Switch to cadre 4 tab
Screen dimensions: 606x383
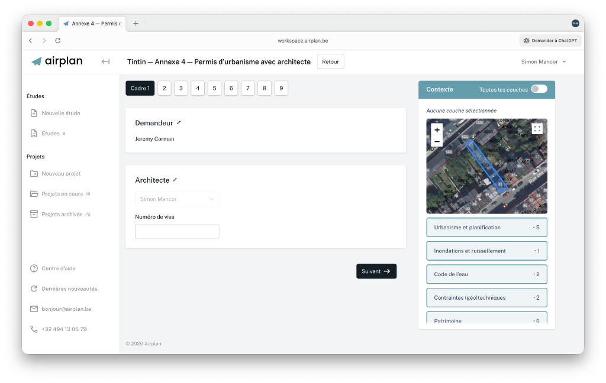coord(198,88)
